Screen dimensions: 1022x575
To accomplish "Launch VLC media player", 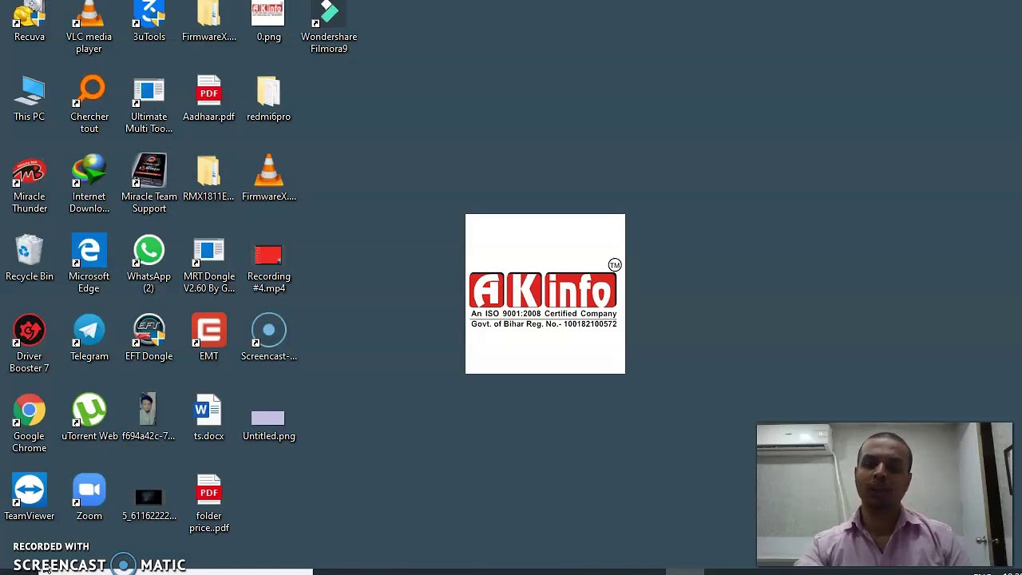I will pyautogui.click(x=89, y=27).
